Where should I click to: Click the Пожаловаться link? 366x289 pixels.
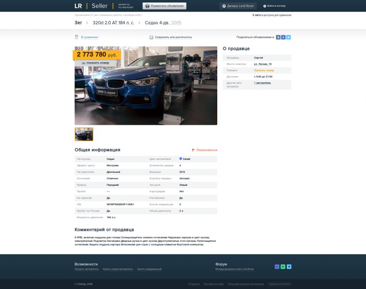(207, 150)
